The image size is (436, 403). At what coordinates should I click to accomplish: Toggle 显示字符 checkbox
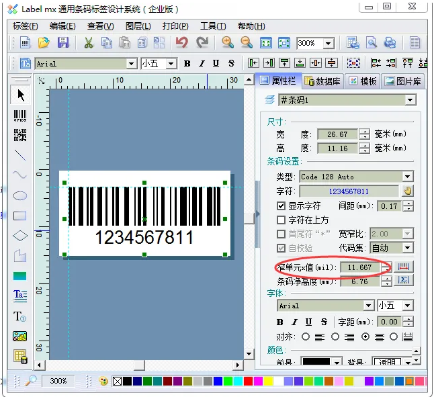tap(281, 206)
